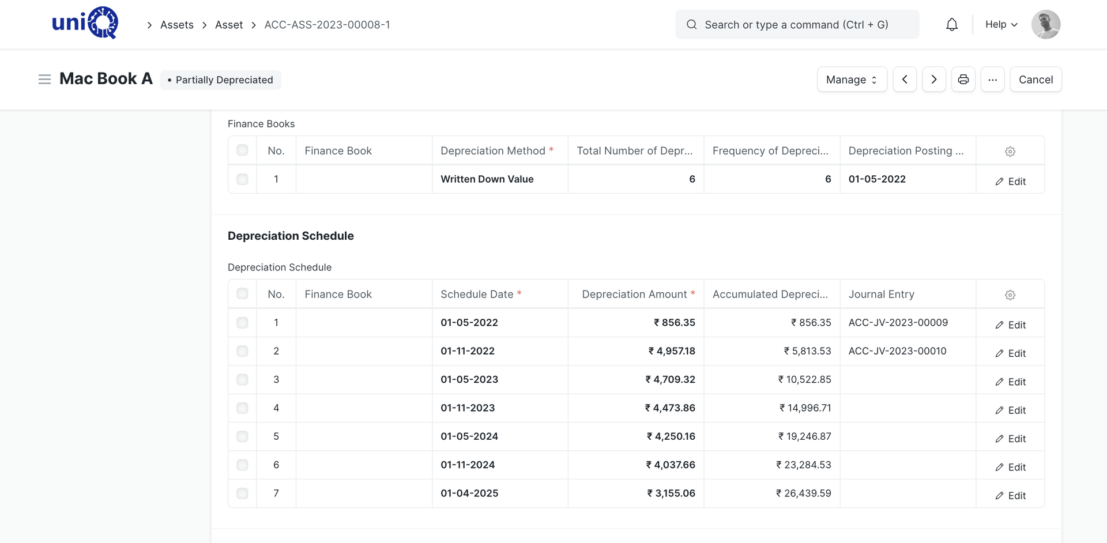
Task: Click accumulated depreciation ₹ 5,813.53
Action: coord(807,350)
